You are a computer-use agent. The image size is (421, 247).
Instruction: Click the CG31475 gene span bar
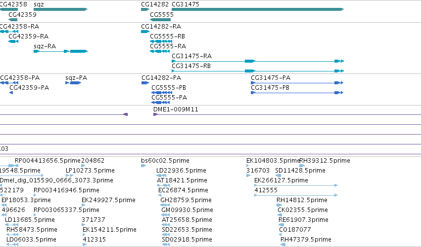pos(258,9)
